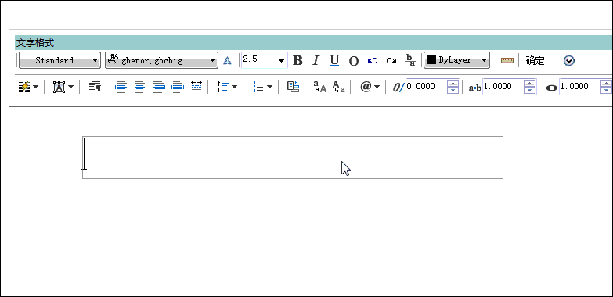Click the stack fraction b/a icon
The image size is (613, 297).
pos(409,60)
